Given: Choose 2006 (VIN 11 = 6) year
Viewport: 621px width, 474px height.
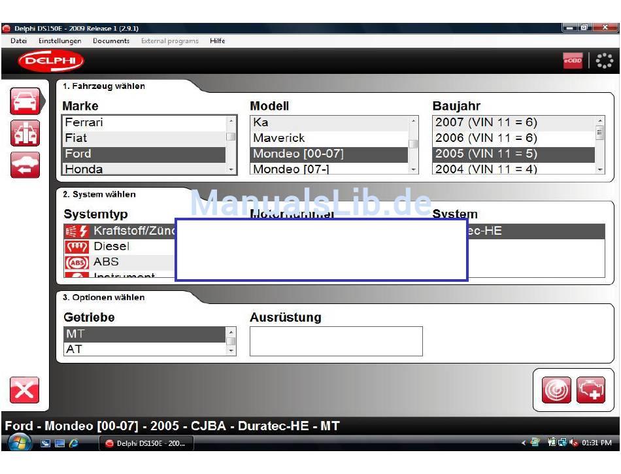Looking at the screenshot, I should click(x=514, y=139).
